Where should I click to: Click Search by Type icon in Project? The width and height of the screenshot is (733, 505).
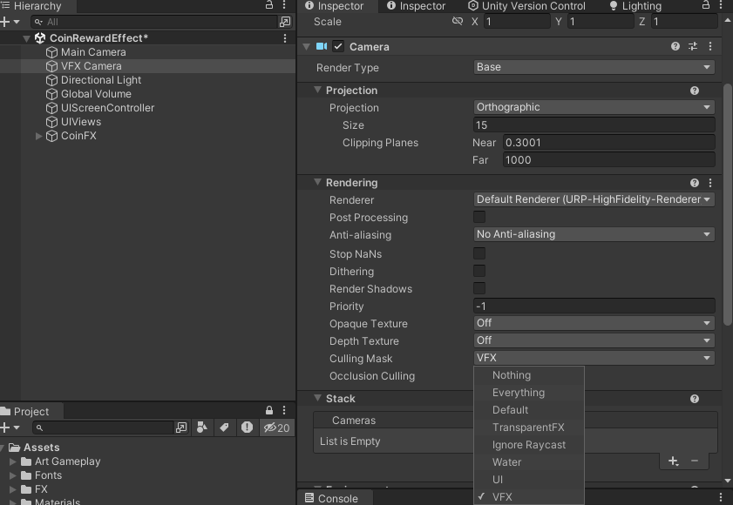coord(202,428)
